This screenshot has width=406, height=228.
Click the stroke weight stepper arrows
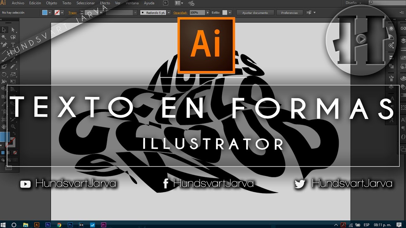coord(82,13)
